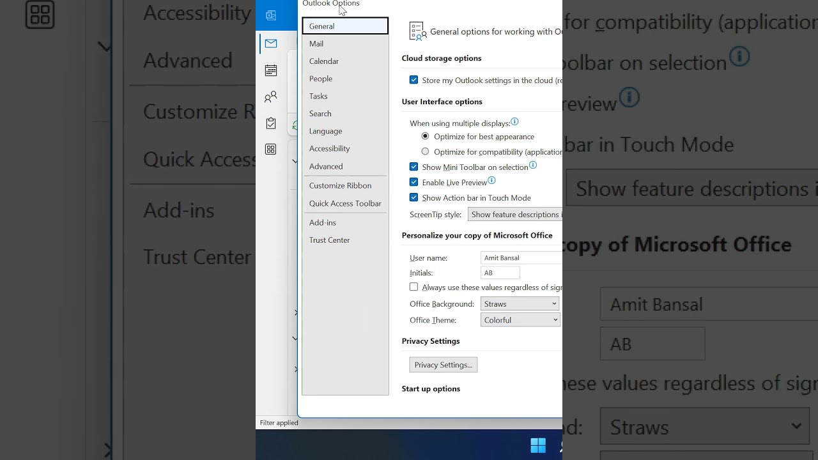
Task: Click the Initials field containing AB
Action: [x=500, y=273]
